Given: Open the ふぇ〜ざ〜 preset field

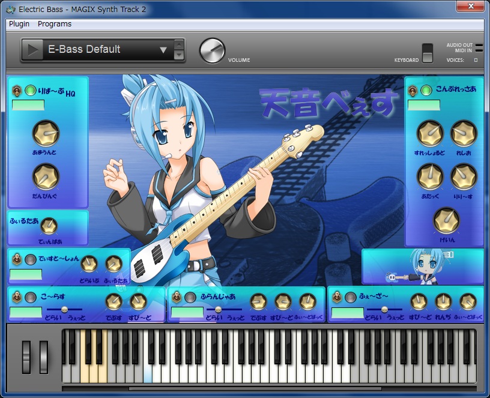Looking at the screenshot, I should click(x=348, y=313).
